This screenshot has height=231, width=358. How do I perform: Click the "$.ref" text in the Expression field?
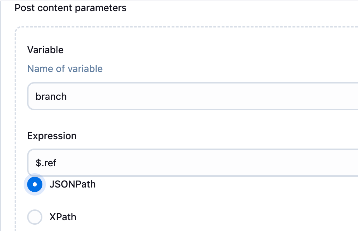(x=46, y=163)
